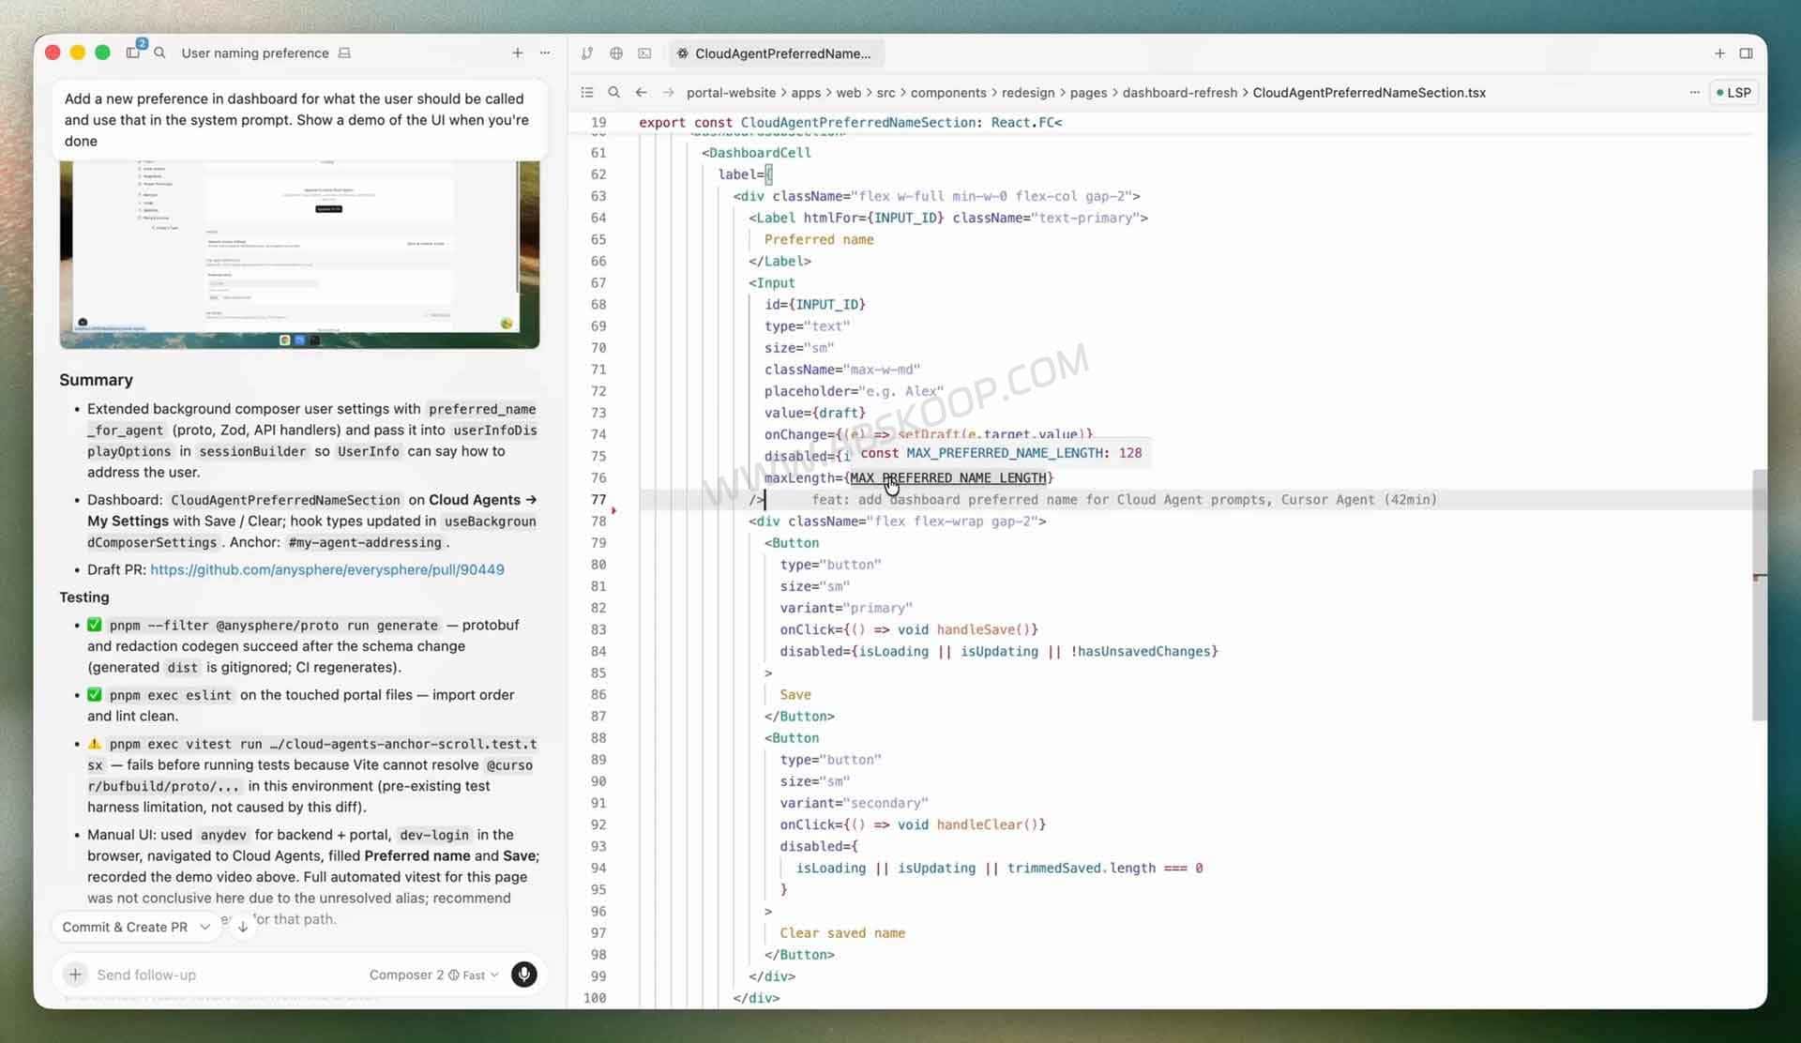Image resolution: width=1801 pixels, height=1043 pixels.
Task: Click the editor vertical scrollbar thumb
Action: [1759, 595]
